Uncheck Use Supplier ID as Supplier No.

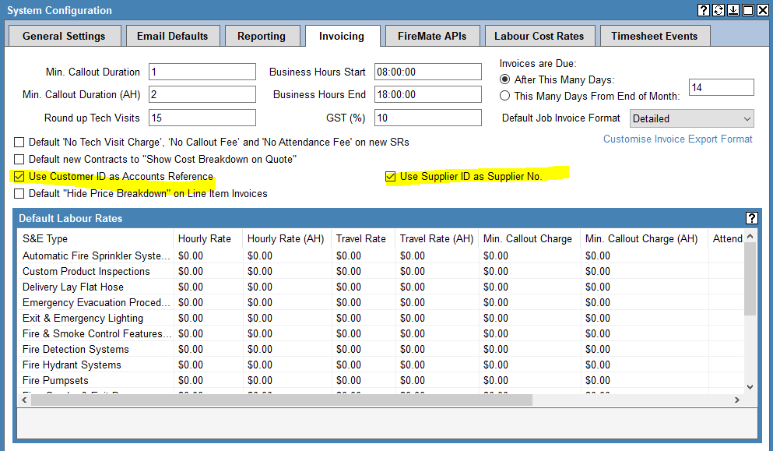click(391, 177)
